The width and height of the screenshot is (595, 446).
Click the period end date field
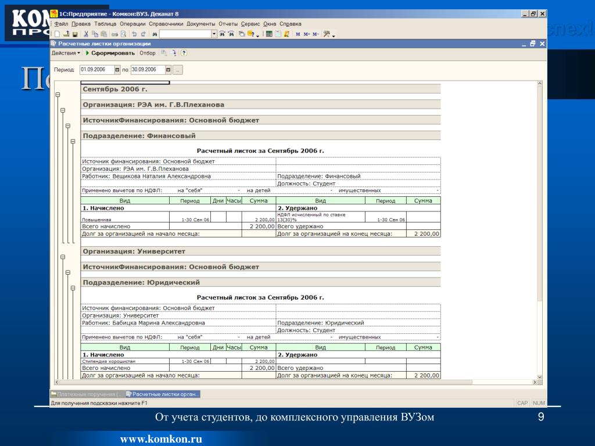coord(148,70)
